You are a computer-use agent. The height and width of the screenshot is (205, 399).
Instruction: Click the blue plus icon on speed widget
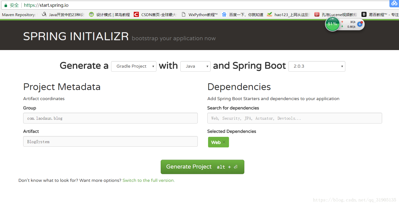(x=360, y=24)
